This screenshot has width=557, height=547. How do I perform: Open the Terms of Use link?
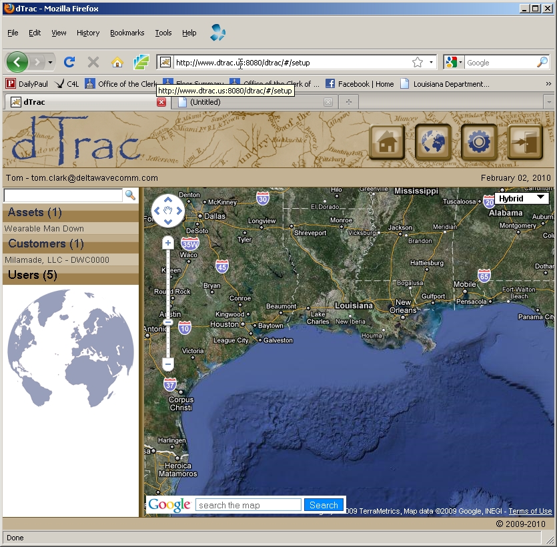point(530,512)
